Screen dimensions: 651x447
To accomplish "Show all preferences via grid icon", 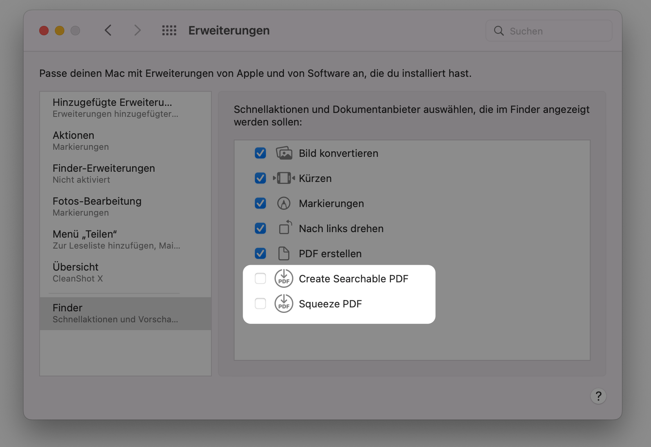I will 169,31.
